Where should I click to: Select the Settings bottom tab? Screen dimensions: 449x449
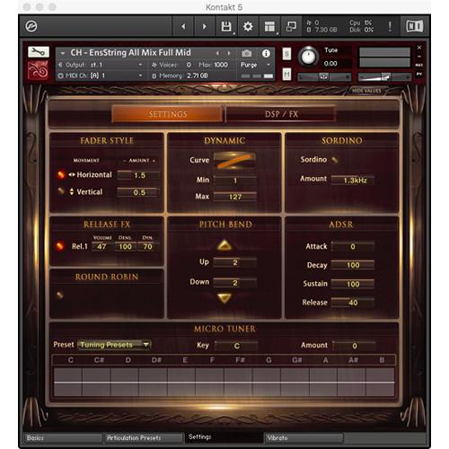pyautogui.click(x=224, y=437)
